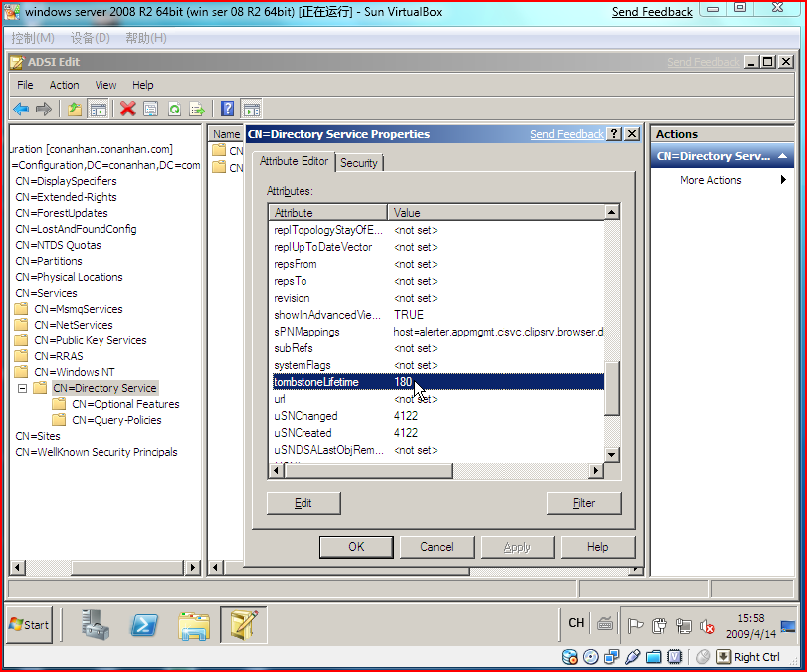
Task: Click the VirtualBox USB status icon
Action: pyautogui.click(x=632, y=657)
